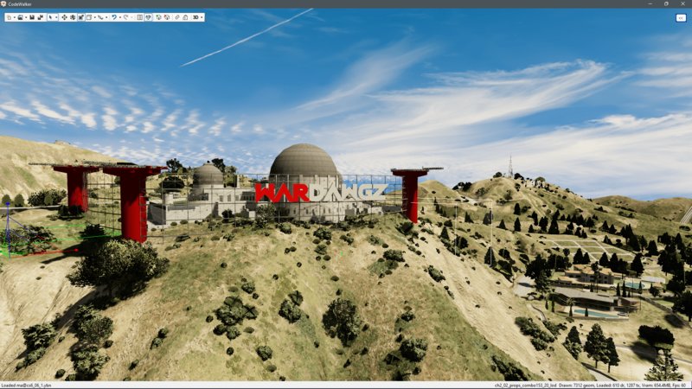Click the 3D camera mode button

click(x=195, y=17)
